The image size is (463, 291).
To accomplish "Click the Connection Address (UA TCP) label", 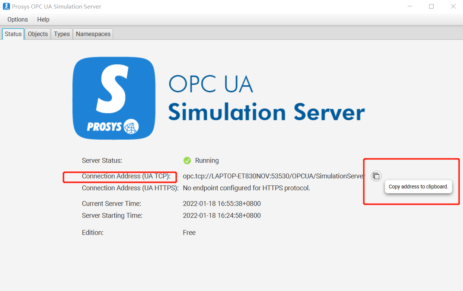I will pos(126,176).
